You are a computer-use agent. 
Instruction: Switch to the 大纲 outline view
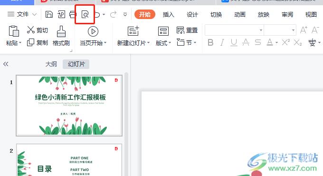(x=51, y=64)
